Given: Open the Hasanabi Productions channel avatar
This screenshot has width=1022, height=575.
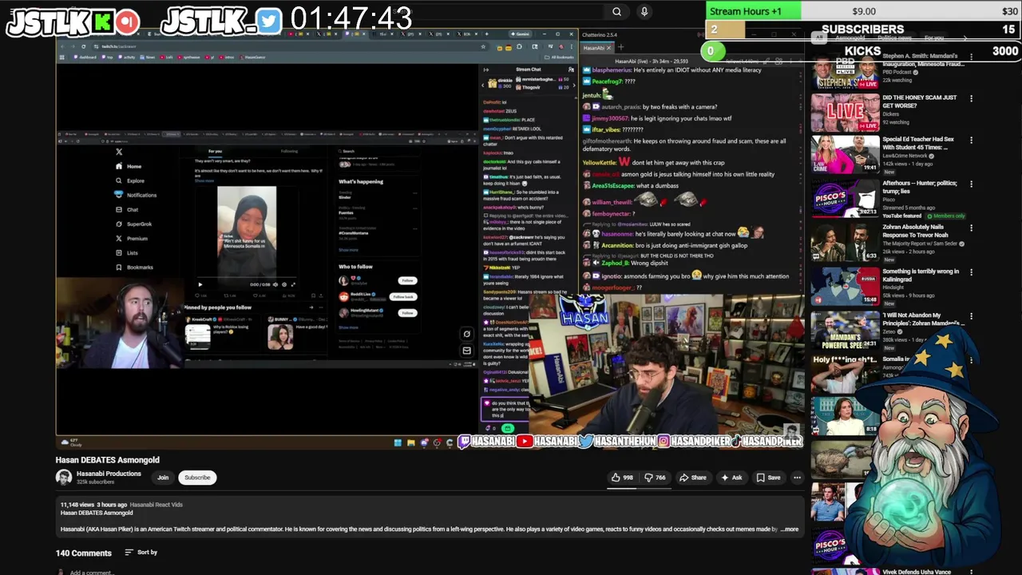Looking at the screenshot, I should [x=63, y=478].
